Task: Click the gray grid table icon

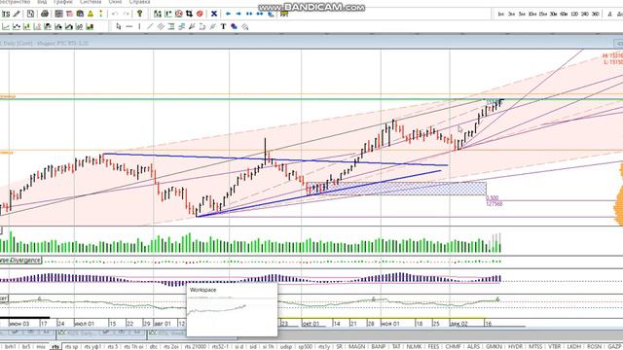Action: tap(58, 14)
